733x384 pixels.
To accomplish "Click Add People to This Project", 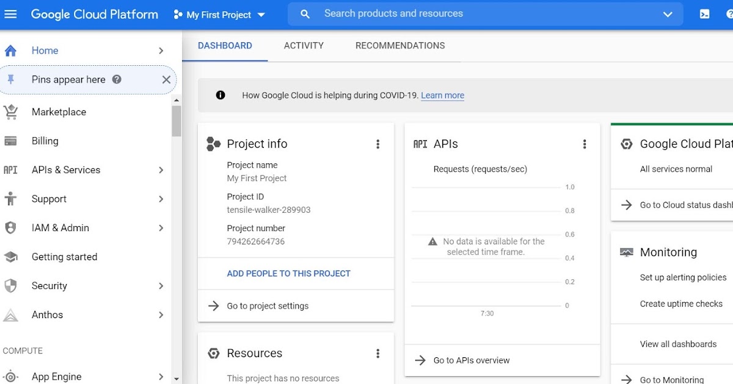I will tap(288, 274).
